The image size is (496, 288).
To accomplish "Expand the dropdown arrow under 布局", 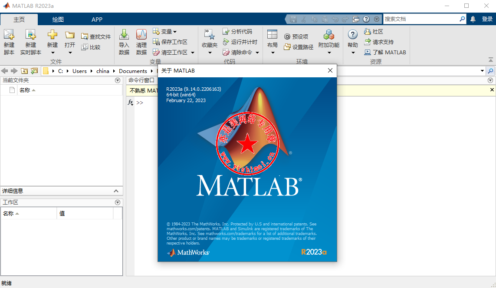I will [x=273, y=53].
